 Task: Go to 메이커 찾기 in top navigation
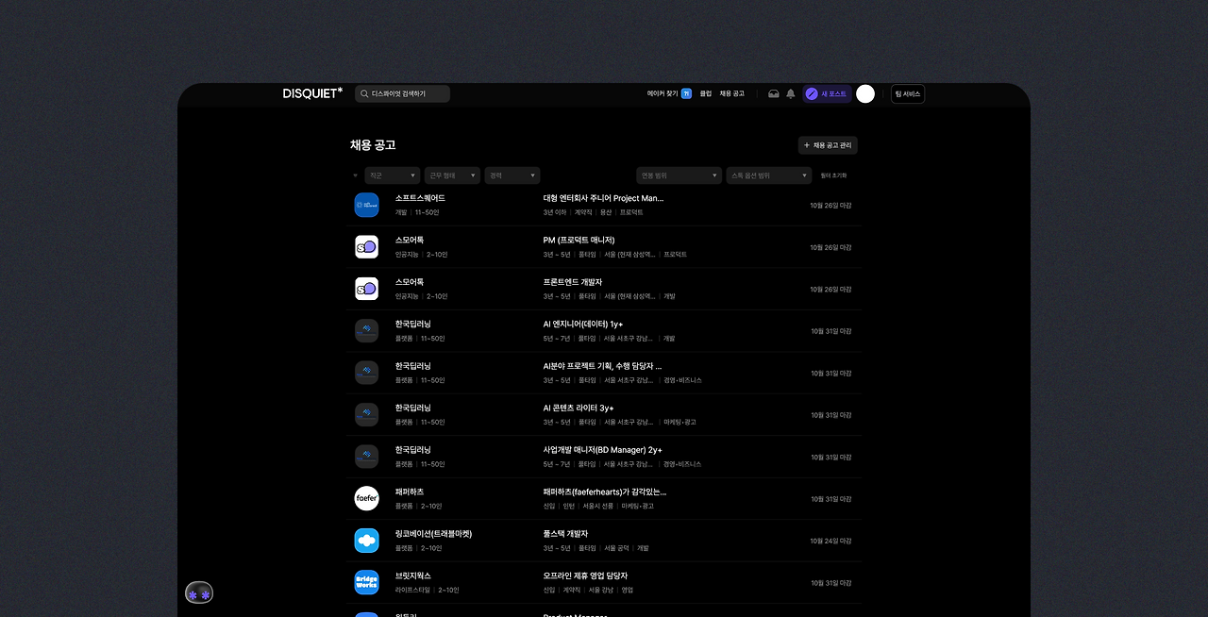point(663,93)
